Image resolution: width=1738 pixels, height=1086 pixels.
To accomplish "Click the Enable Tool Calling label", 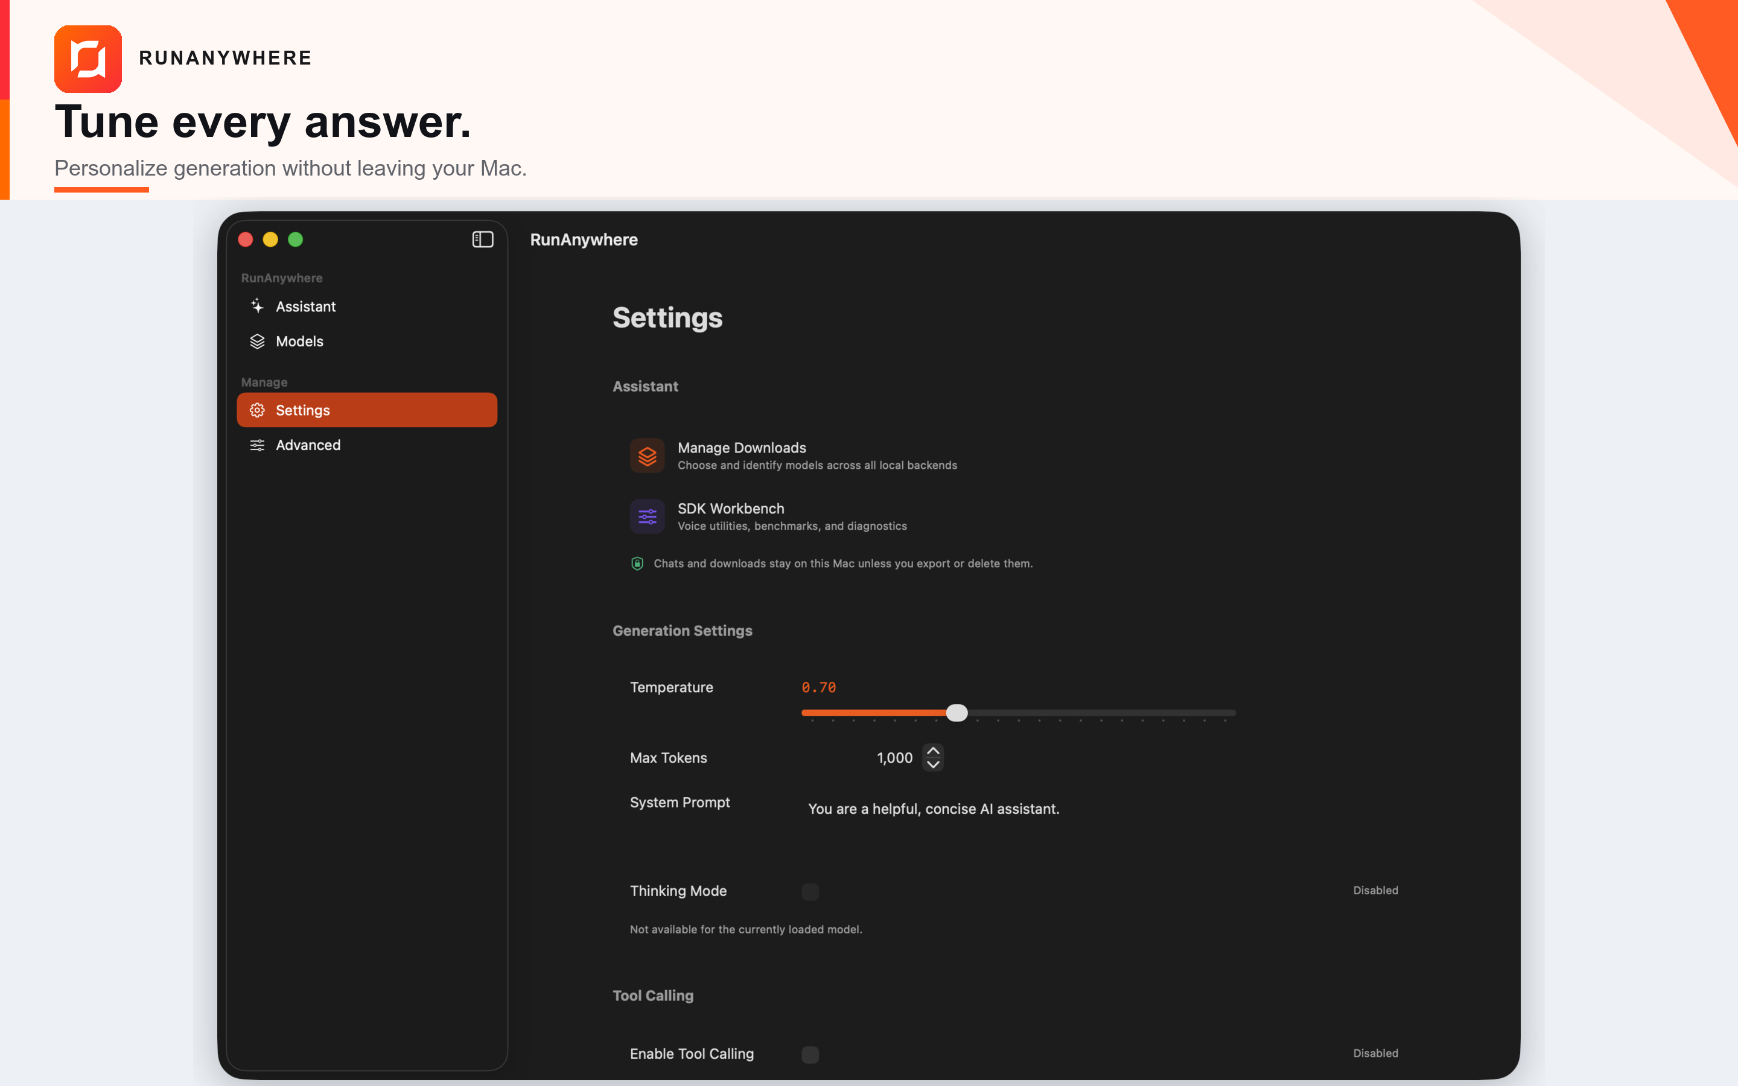I will [x=692, y=1053].
